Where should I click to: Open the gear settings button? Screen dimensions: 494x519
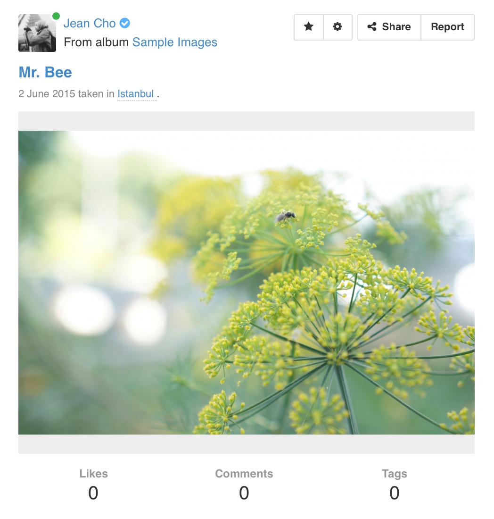point(338,27)
